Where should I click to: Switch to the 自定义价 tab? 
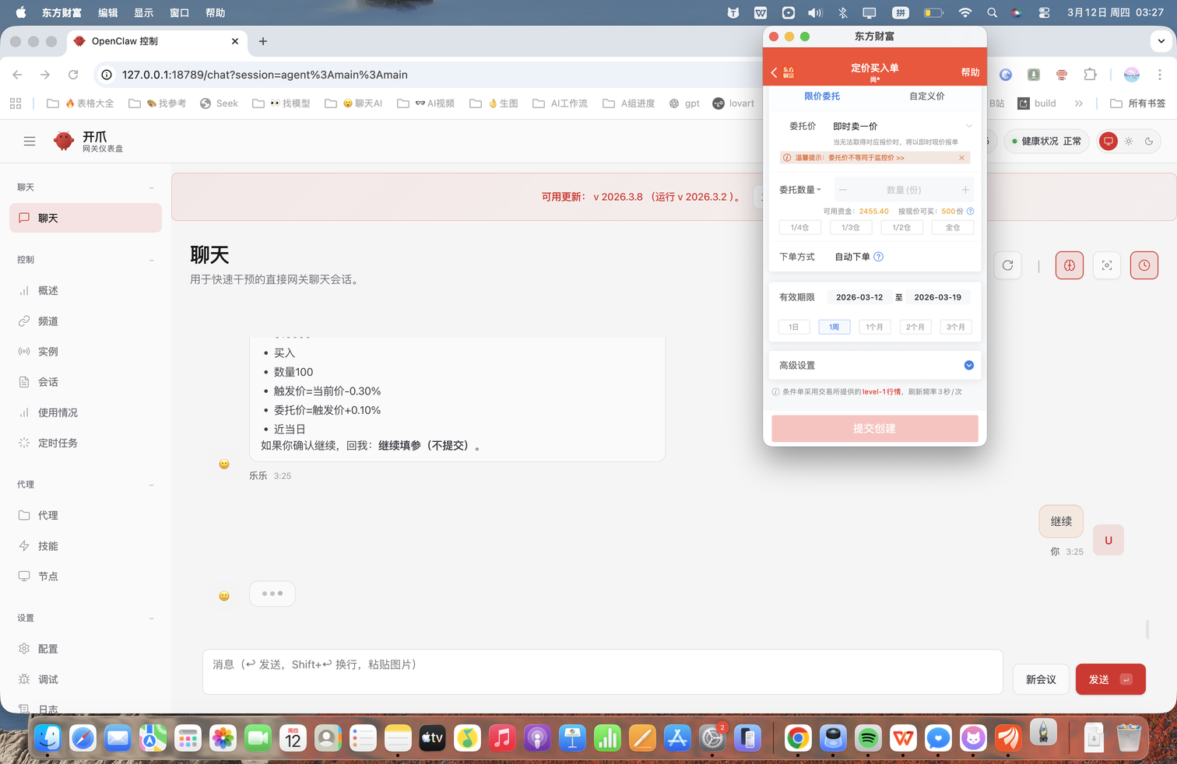click(x=926, y=96)
